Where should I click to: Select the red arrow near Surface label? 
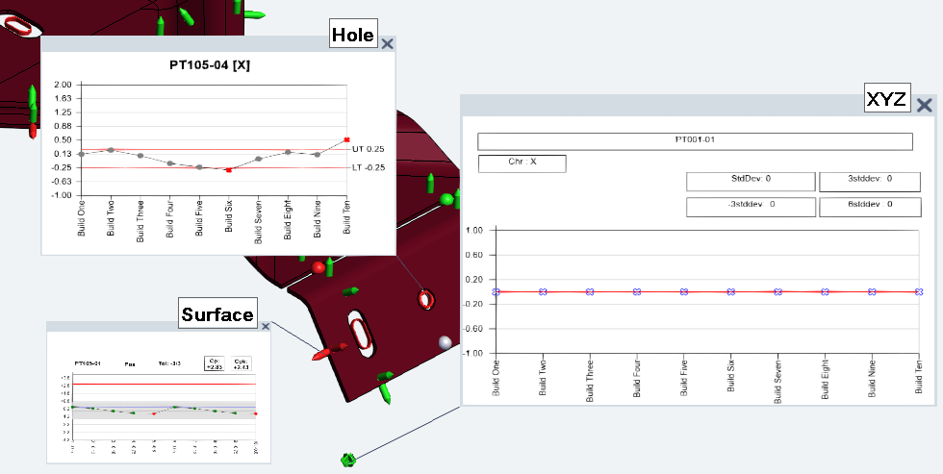(x=321, y=355)
